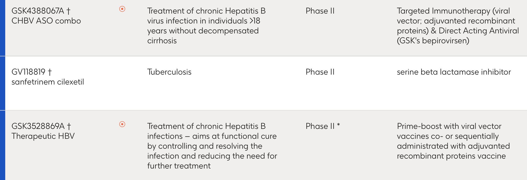Select the GSK4388067A compound code
527x180 pixels.
pyautogui.click(x=38, y=11)
